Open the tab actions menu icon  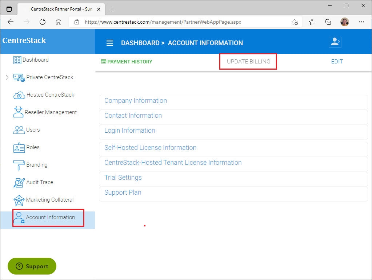tap(9, 9)
